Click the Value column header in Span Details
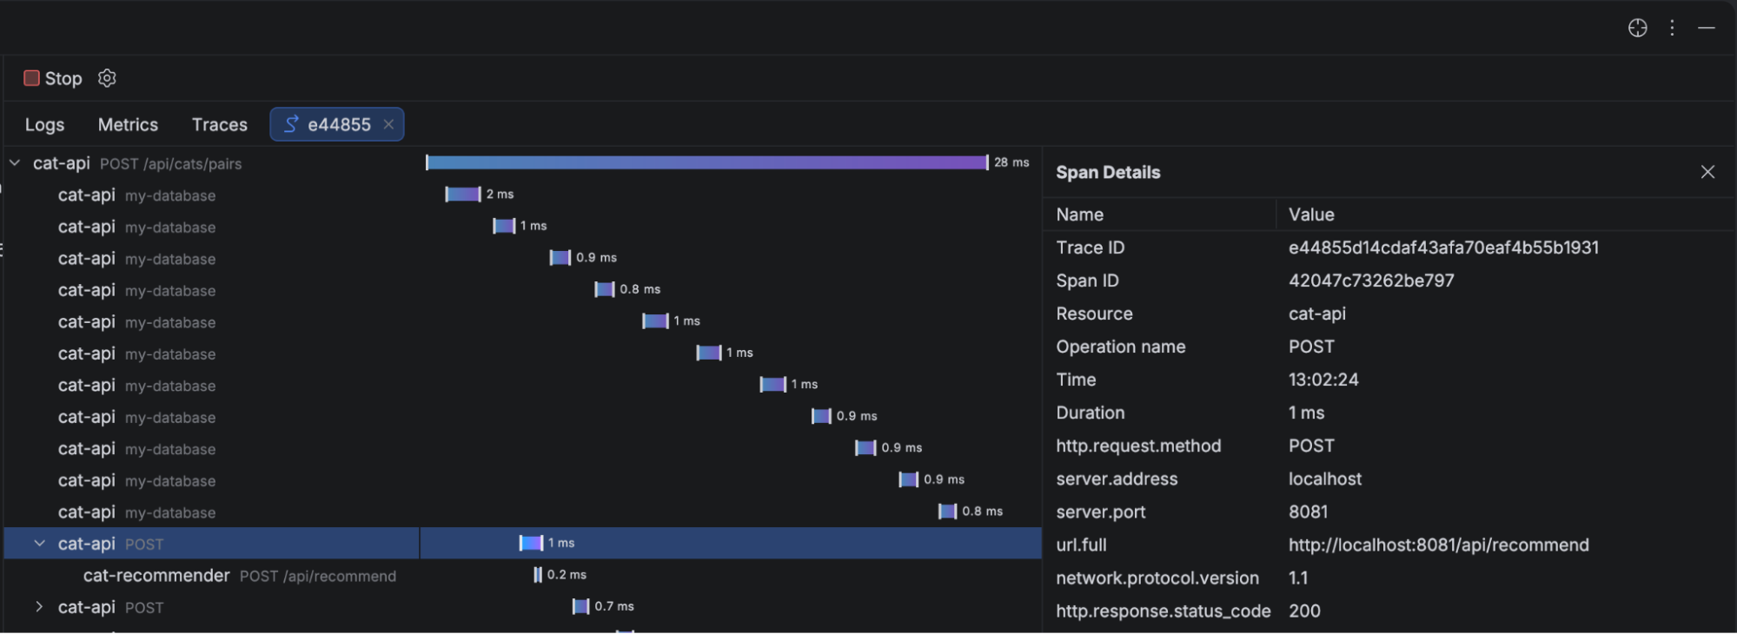This screenshot has width=1737, height=634. (1311, 215)
